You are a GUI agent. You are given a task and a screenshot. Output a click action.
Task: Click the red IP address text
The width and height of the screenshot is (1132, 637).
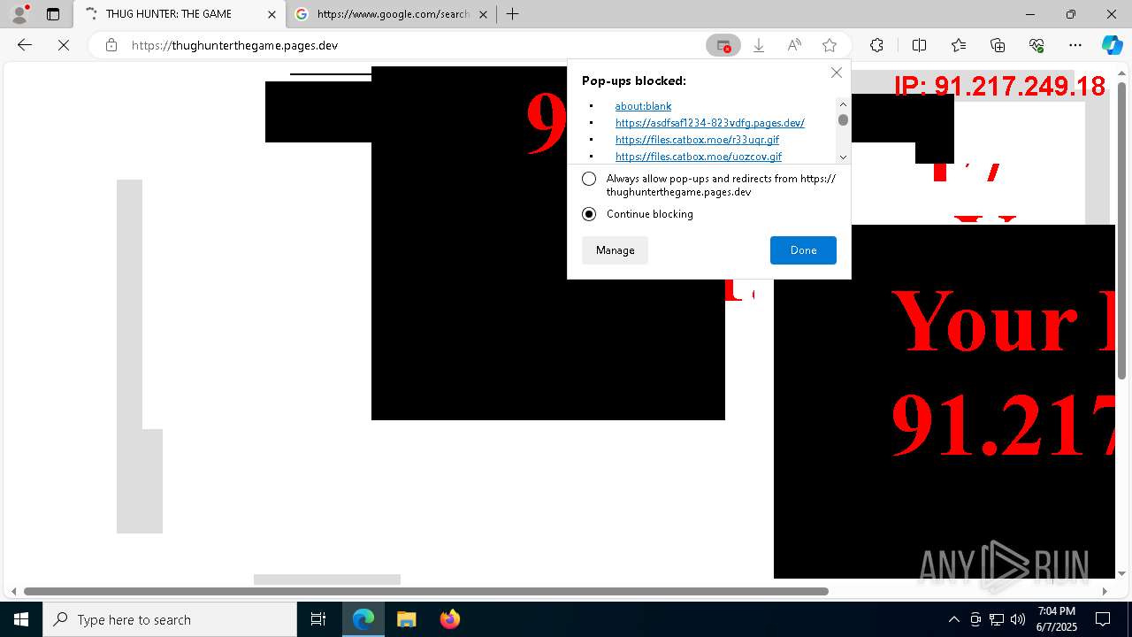coord(999,86)
